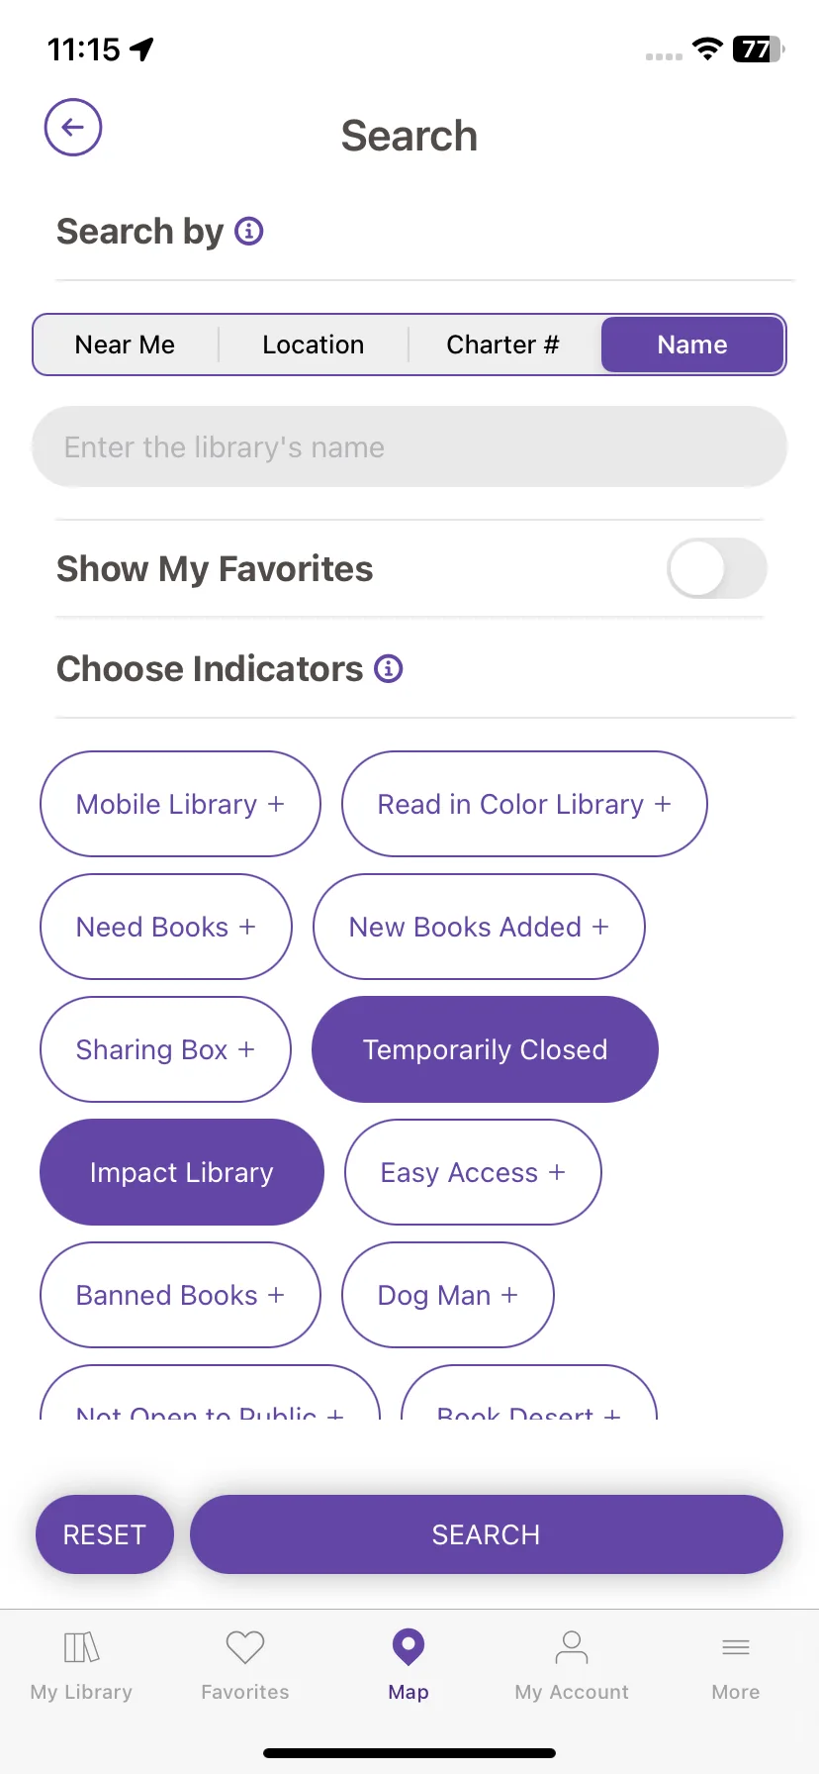The width and height of the screenshot is (819, 1774).
Task: Add the Dog Man indicator
Action: coord(448,1295)
